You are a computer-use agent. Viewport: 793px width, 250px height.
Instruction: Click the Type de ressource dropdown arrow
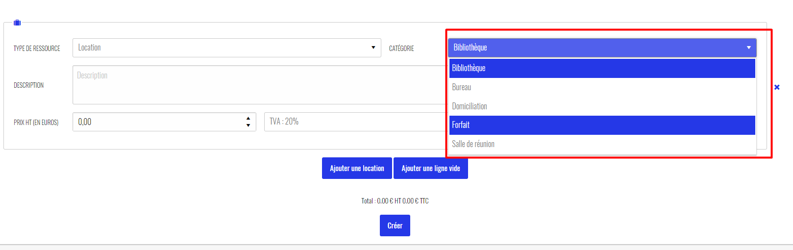click(x=373, y=48)
